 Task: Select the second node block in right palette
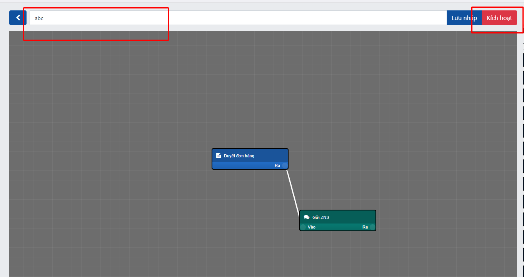pos(523,78)
